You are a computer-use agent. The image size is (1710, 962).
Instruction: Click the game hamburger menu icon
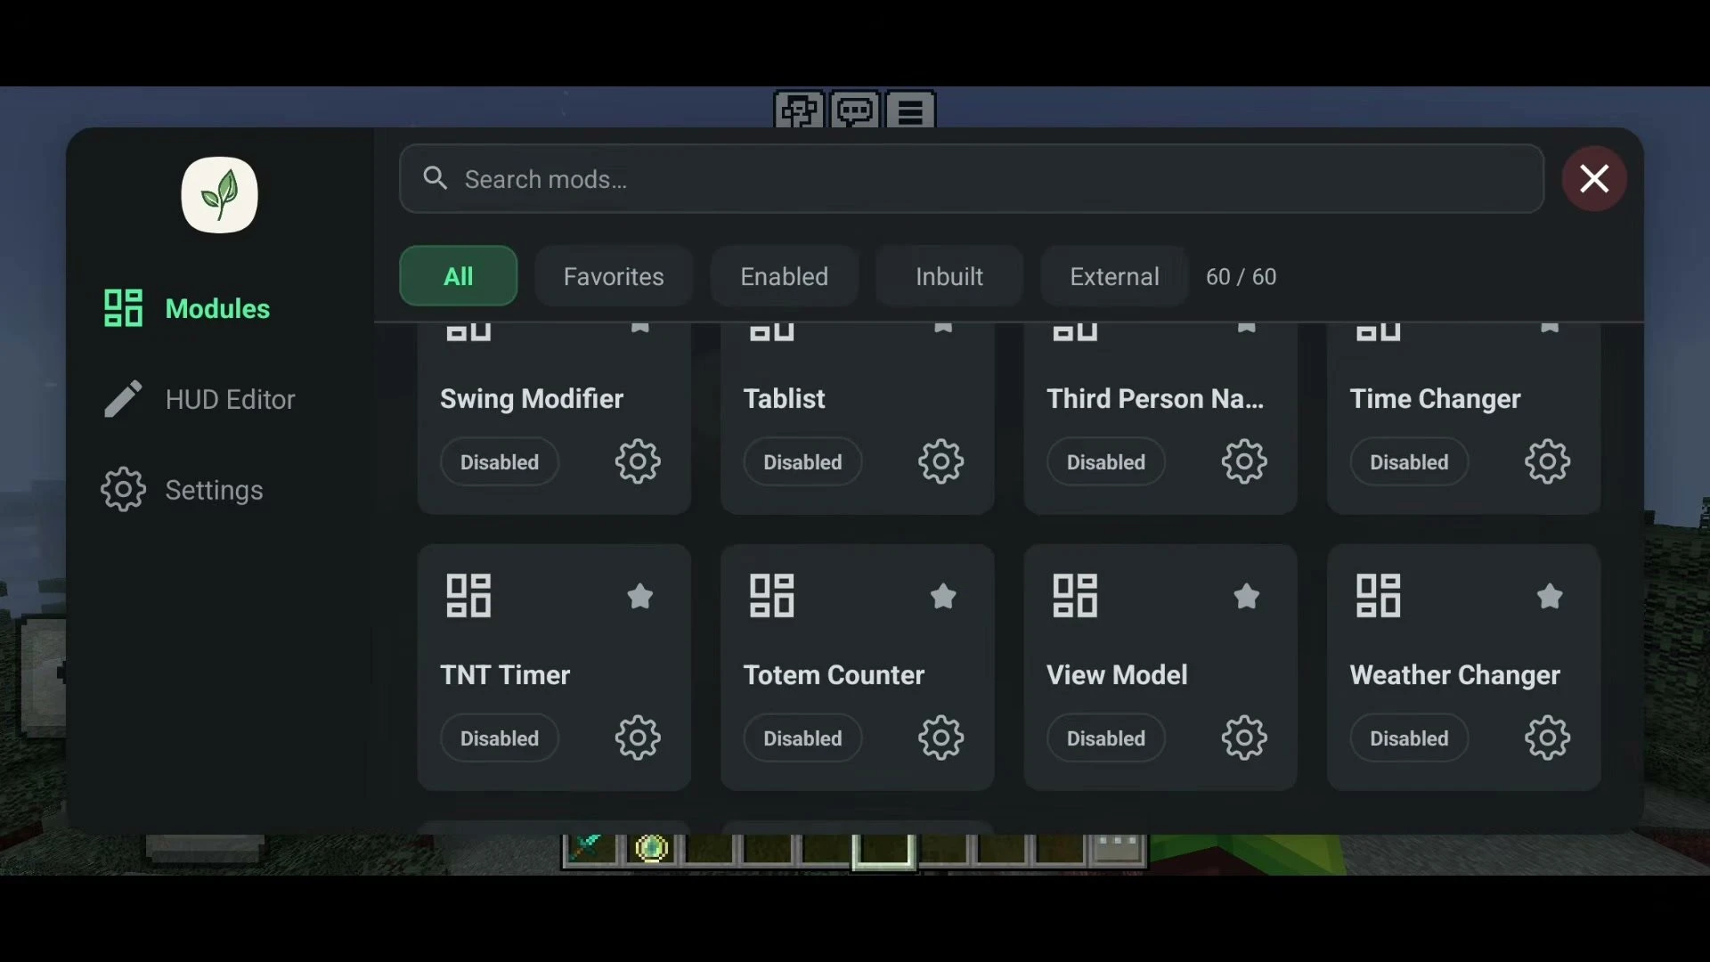[x=910, y=110]
